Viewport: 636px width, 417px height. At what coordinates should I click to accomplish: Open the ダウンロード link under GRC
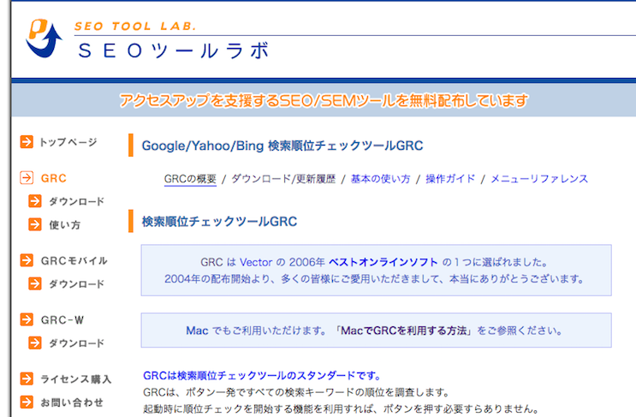pos(77,201)
